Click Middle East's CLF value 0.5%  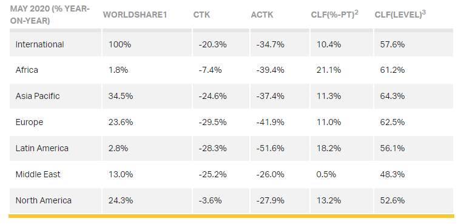click(x=326, y=174)
